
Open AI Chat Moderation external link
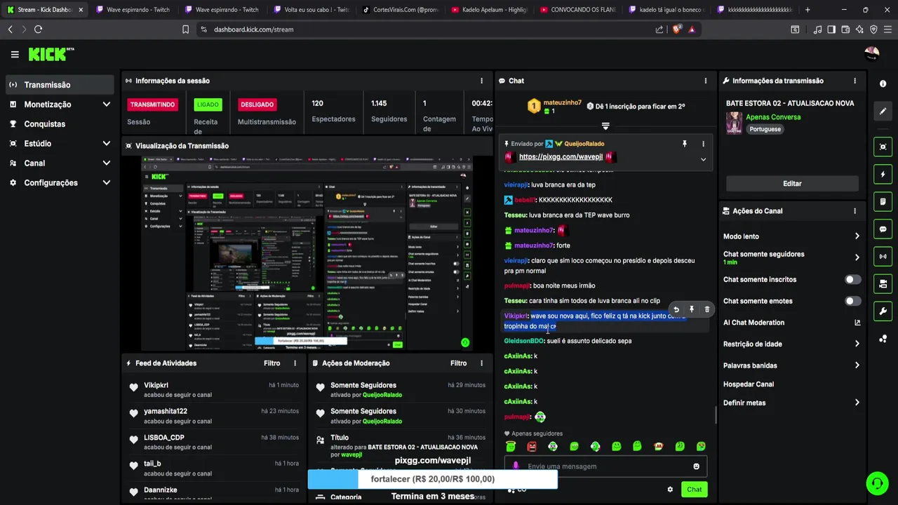tap(857, 323)
